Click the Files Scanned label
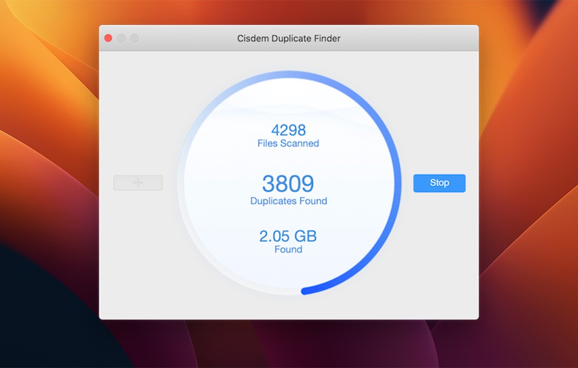This screenshot has width=578, height=368. tap(288, 144)
